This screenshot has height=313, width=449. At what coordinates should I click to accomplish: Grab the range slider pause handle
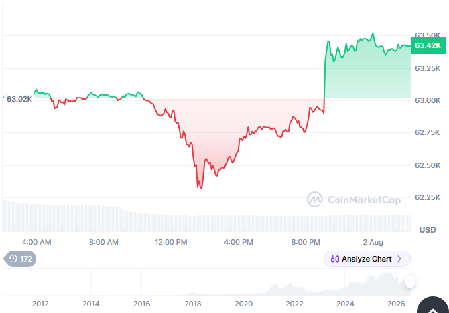click(410, 282)
